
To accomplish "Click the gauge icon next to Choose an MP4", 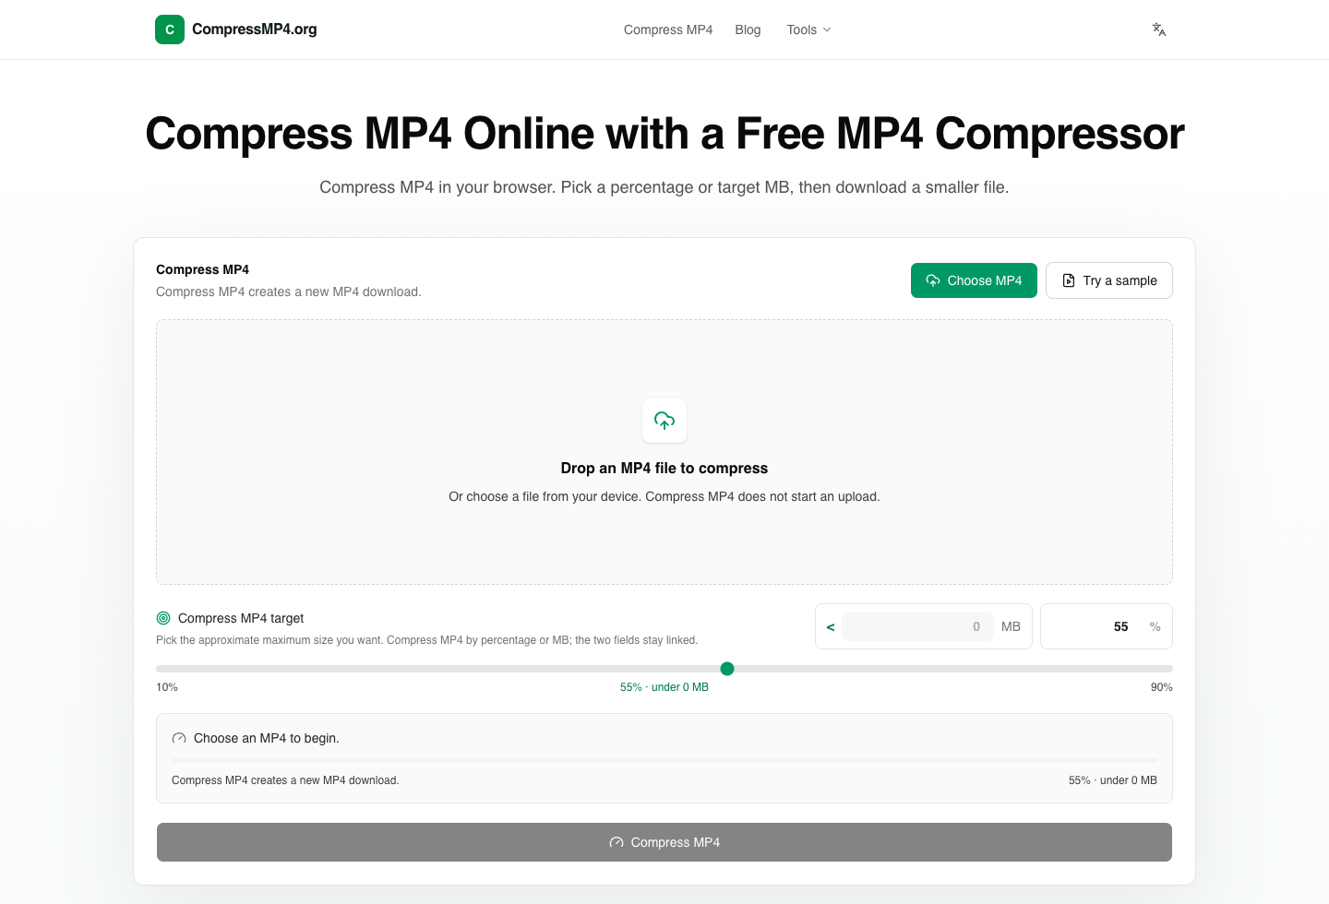I will coord(179,738).
